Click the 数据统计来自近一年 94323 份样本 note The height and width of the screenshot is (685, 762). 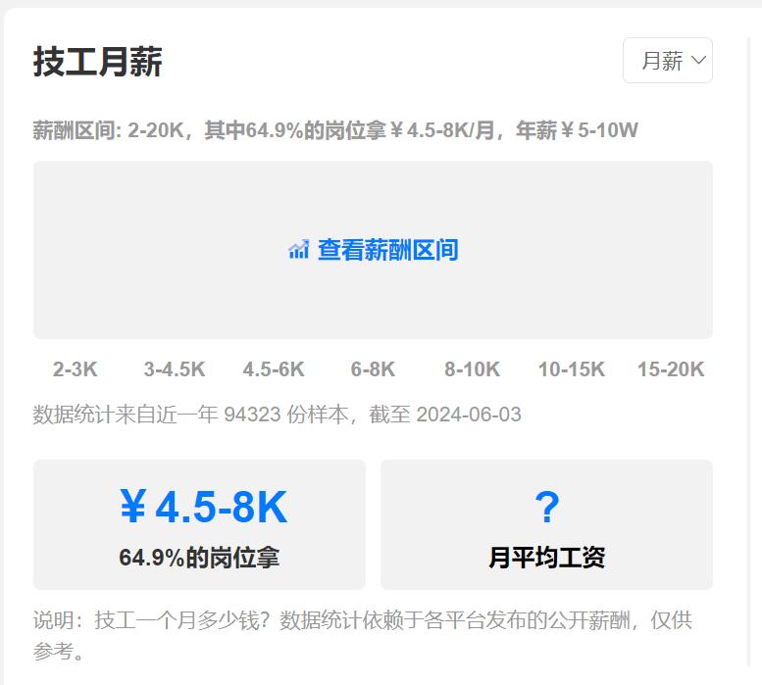[x=277, y=415]
